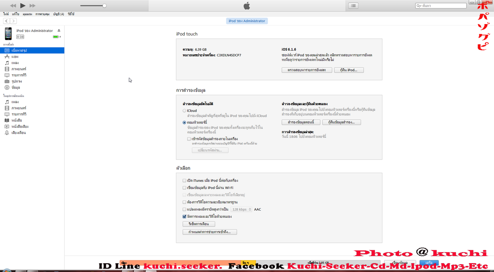Open รูปภาพ in the sidebar
494x272 pixels.
[32, 81]
